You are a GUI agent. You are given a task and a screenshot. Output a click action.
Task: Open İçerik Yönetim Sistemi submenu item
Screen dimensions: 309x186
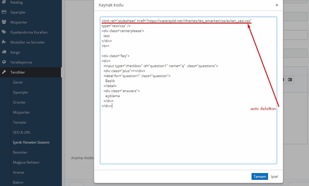tap(31, 142)
